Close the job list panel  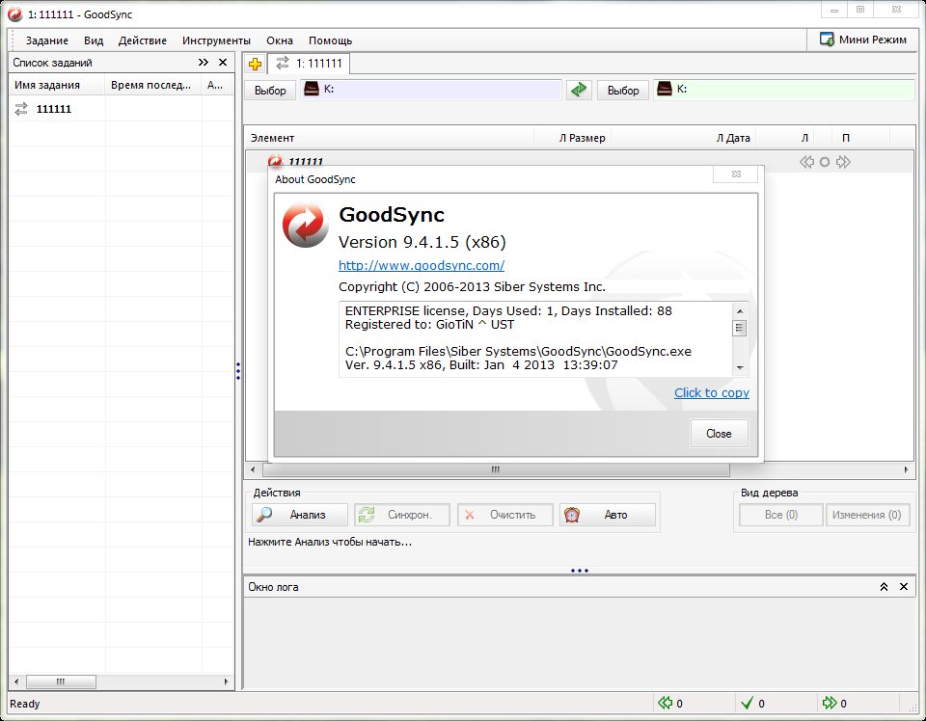tap(223, 63)
